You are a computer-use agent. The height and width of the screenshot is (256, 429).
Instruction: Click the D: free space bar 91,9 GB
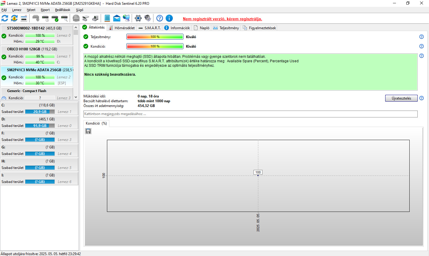tap(40, 126)
